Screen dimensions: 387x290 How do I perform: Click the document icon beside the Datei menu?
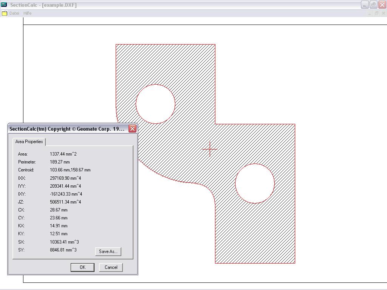pyautogui.click(x=5, y=13)
